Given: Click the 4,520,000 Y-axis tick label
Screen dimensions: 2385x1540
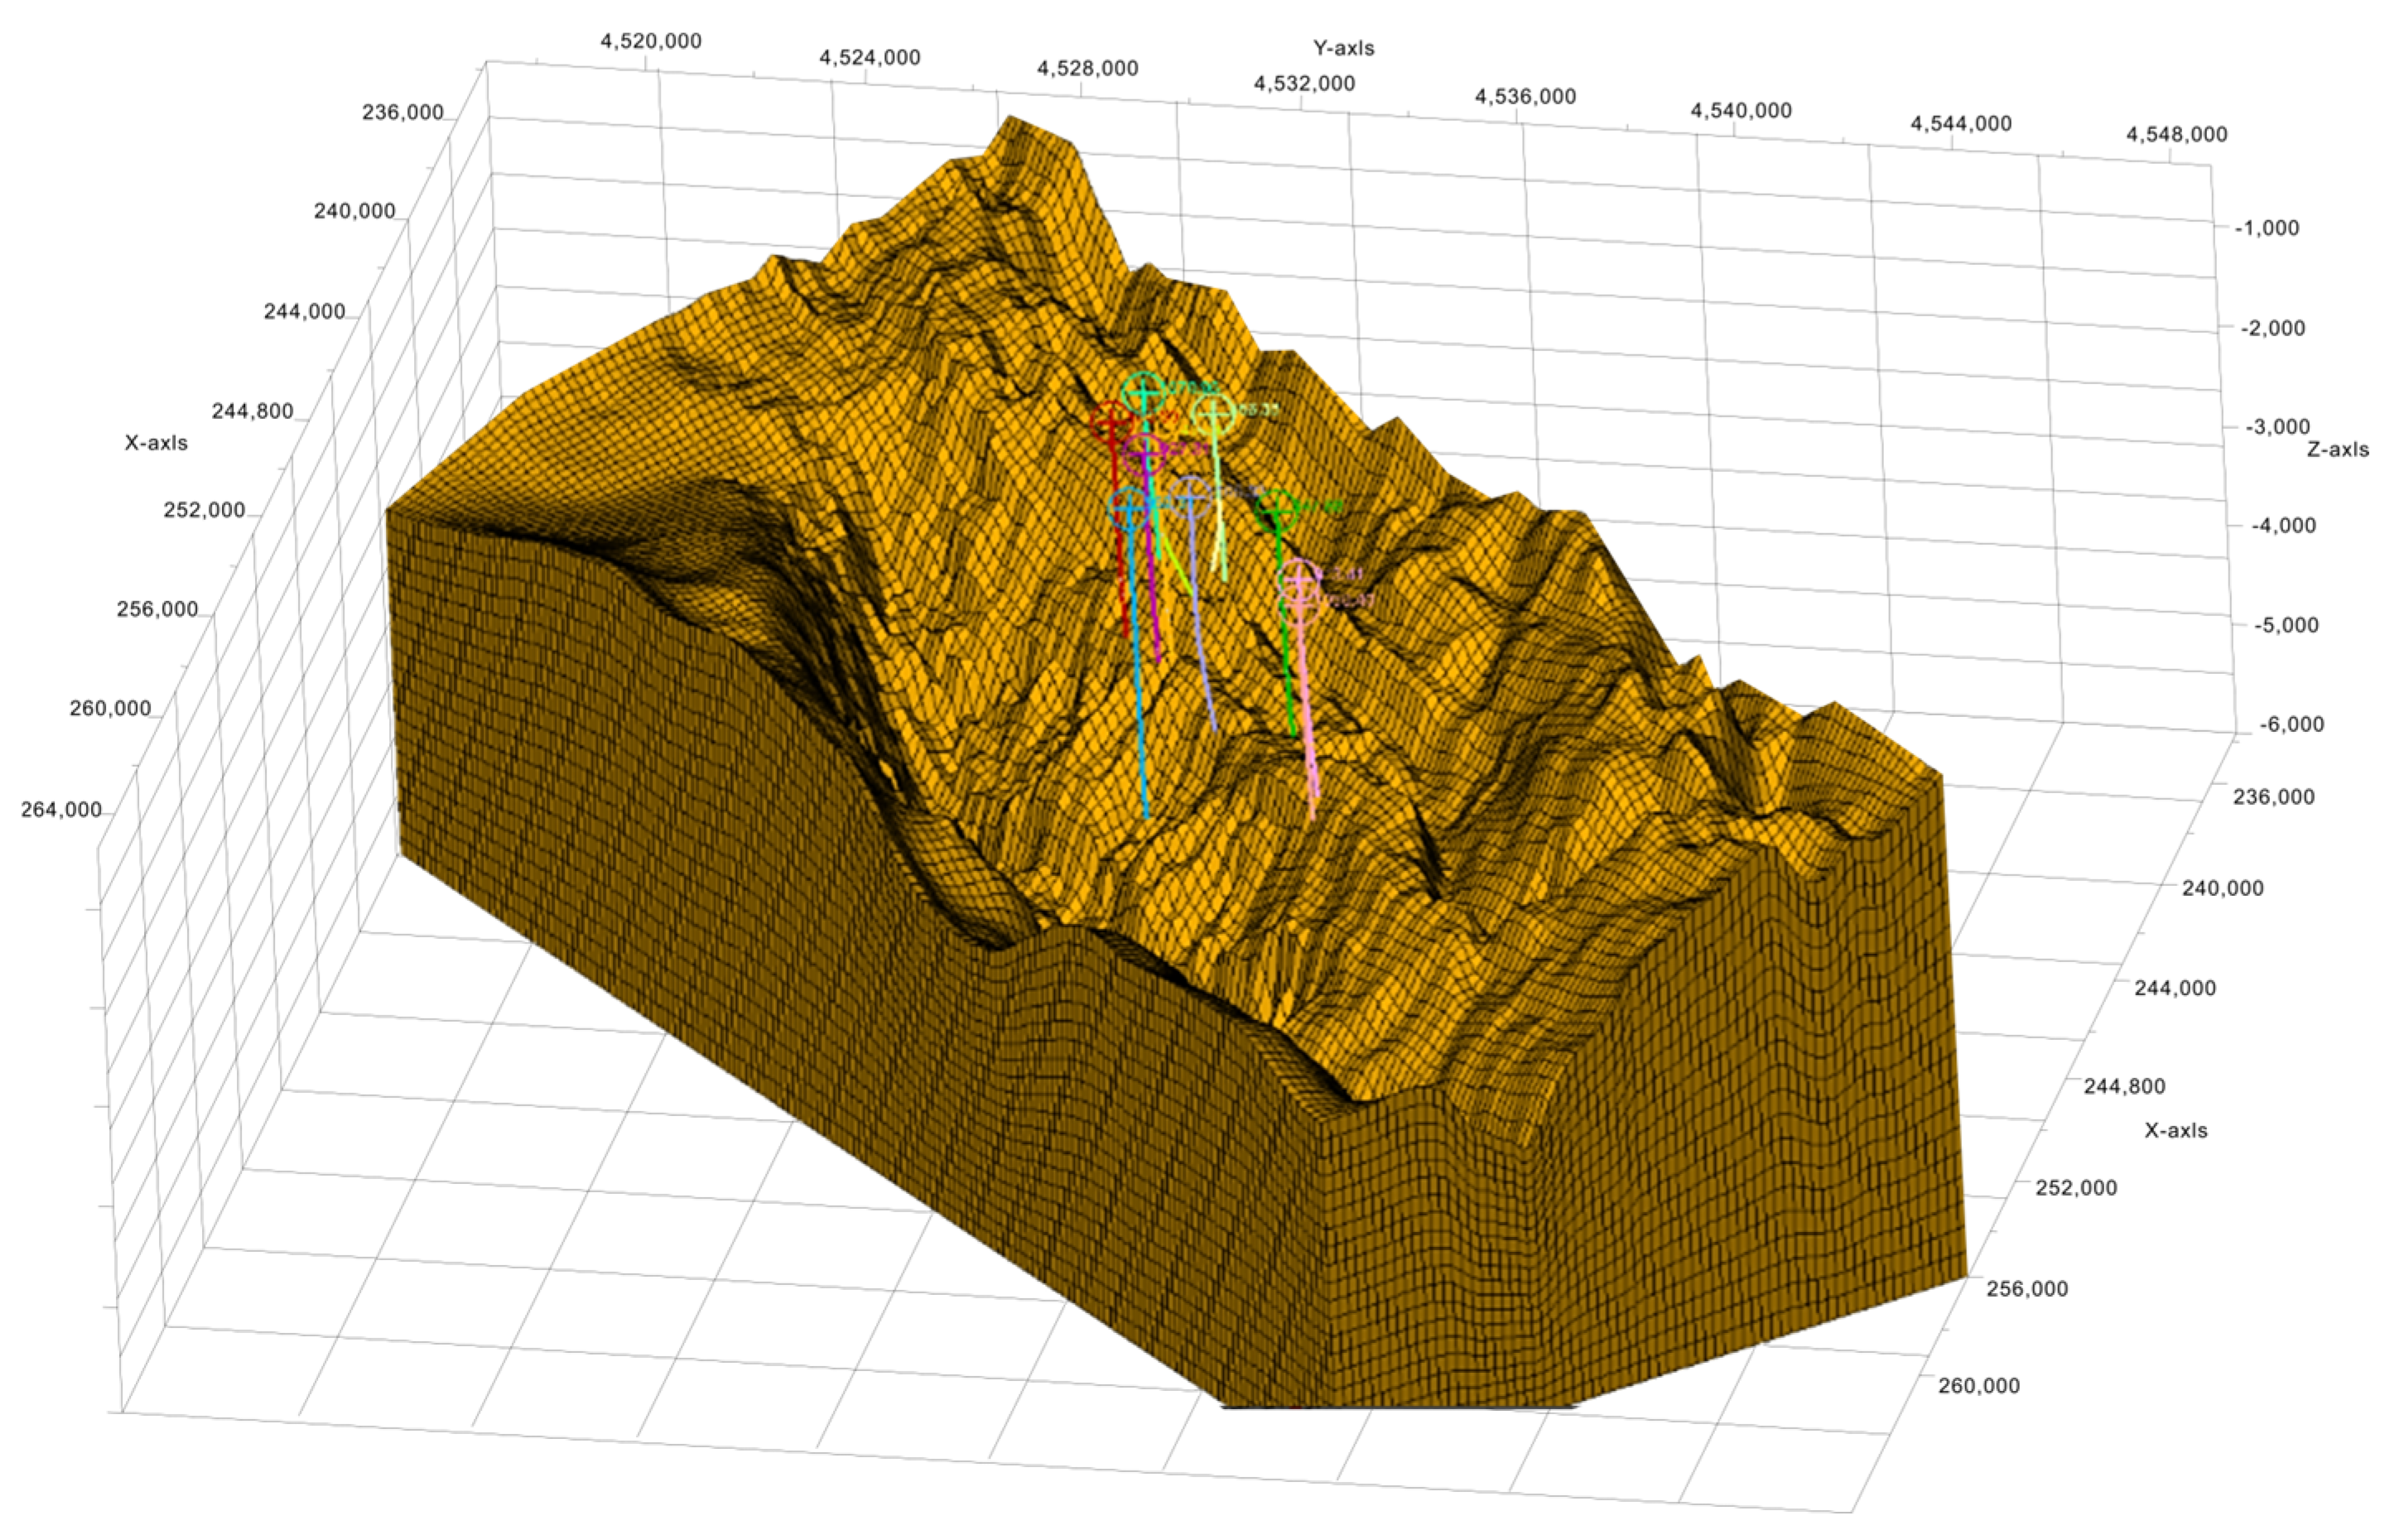Looking at the screenshot, I should (651, 41).
